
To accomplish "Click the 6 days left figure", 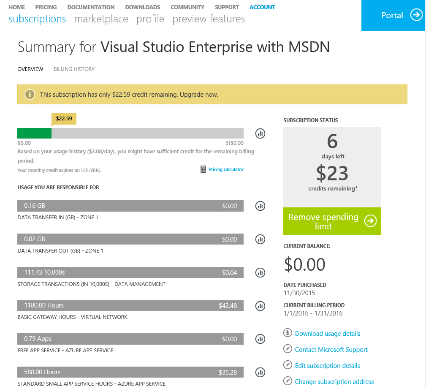I will [332, 141].
